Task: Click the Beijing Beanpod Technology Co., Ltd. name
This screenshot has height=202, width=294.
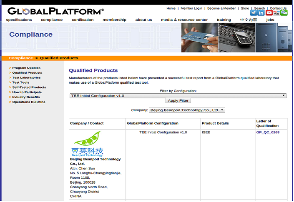Action: click(95, 161)
